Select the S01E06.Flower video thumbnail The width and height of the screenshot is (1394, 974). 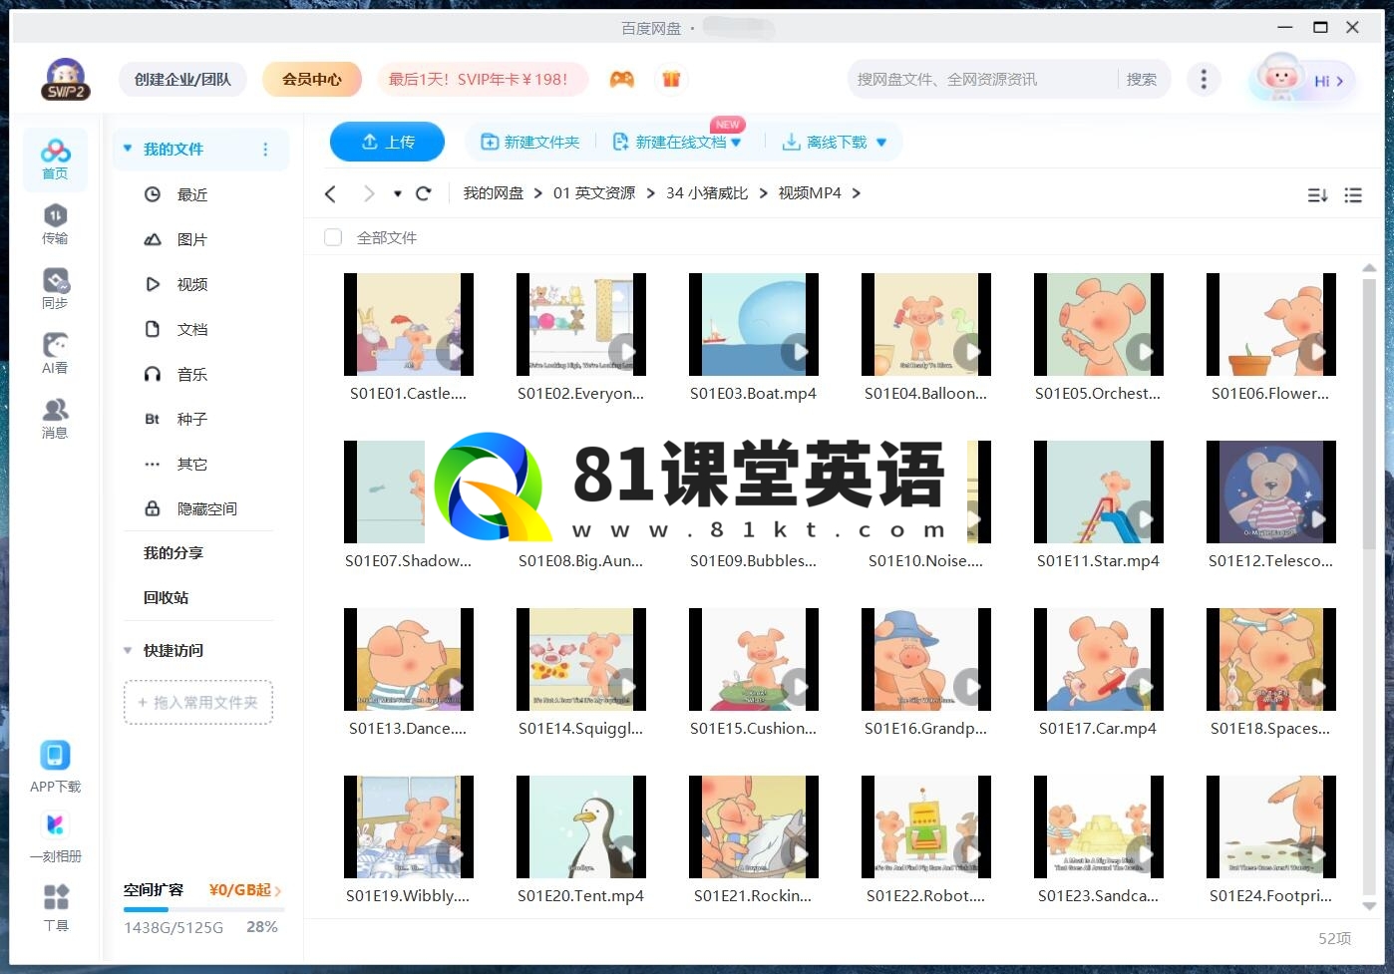click(x=1271, y=324)
